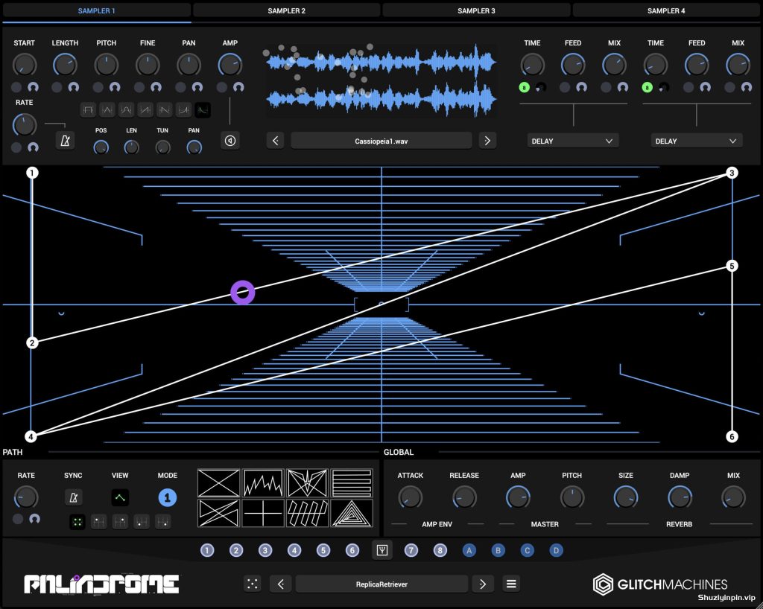763x609 pixels.
Task: Select the green decay envelope shape
Action: [x=203, y=110]
